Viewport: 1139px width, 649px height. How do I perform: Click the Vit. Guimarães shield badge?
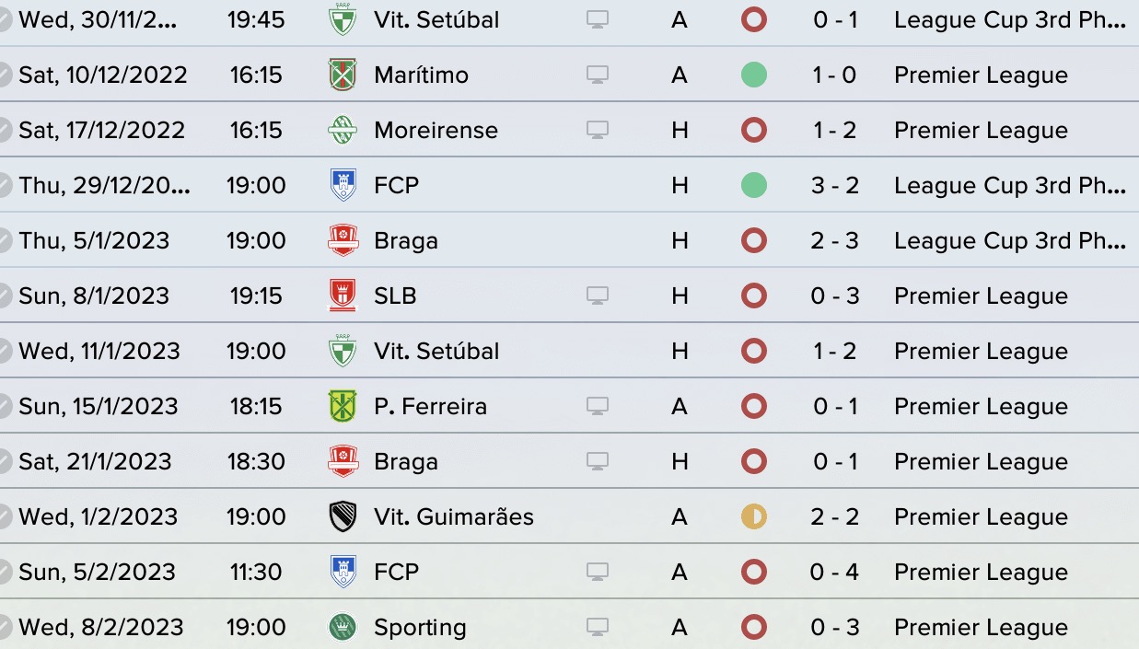(x=343, y=516)
